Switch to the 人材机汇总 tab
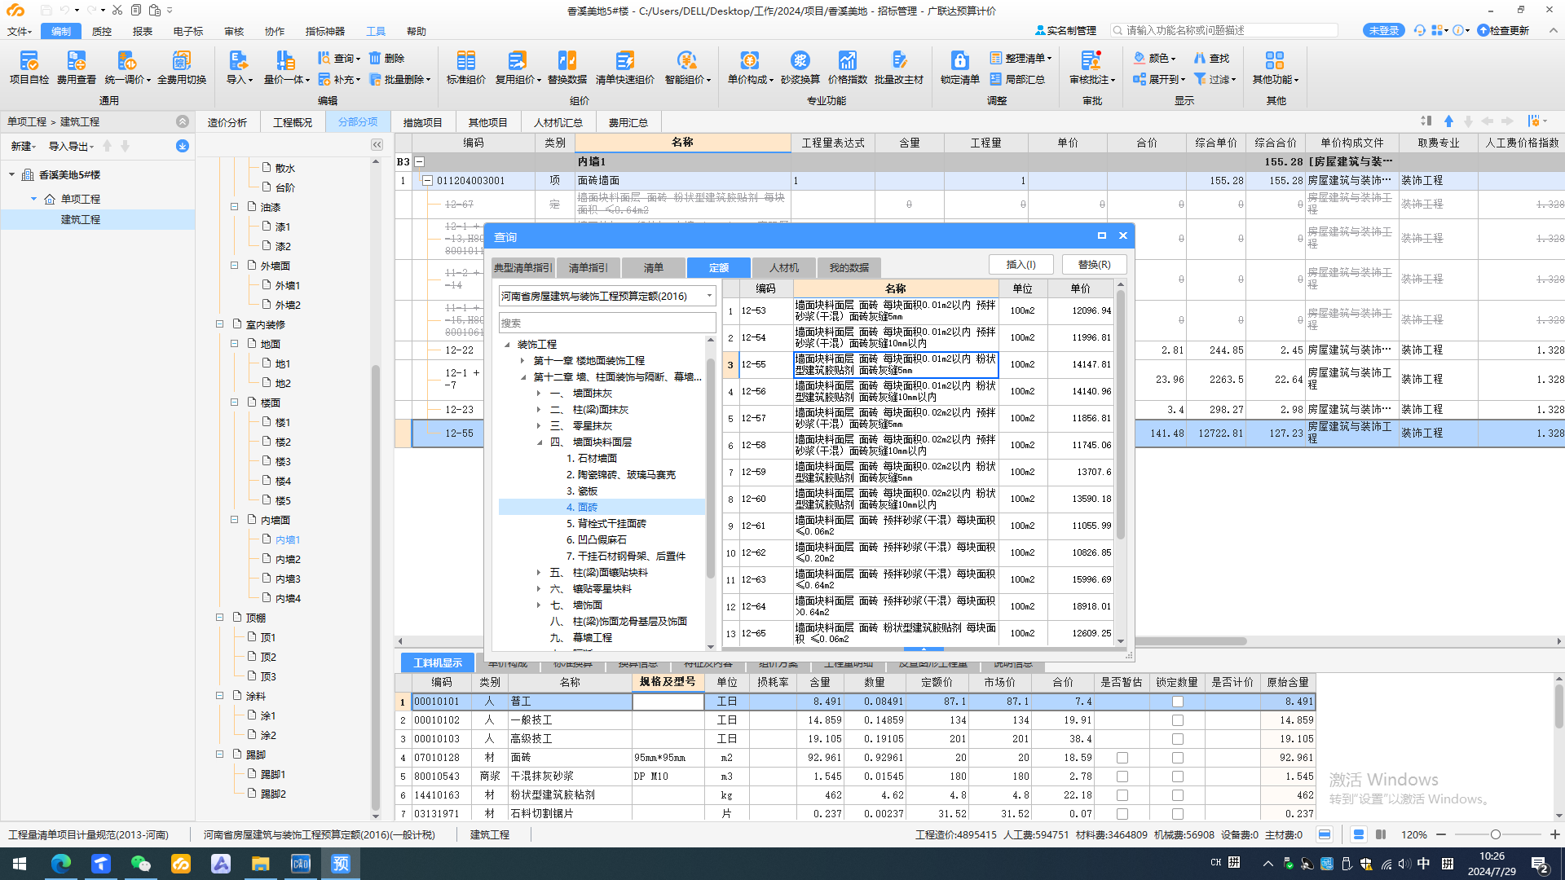The height and width of the screenshot is (880, 1565). click(x=558, y=122)
